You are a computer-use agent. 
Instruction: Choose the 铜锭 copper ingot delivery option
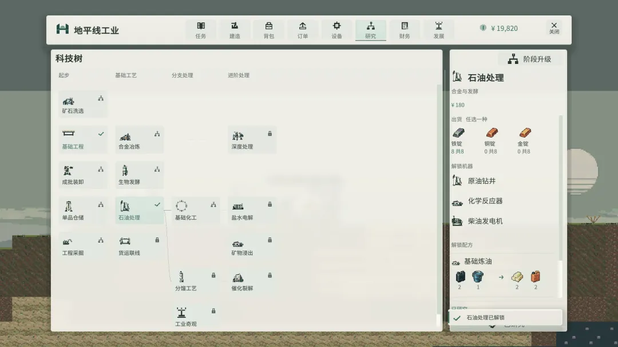(x=491, y=141)
